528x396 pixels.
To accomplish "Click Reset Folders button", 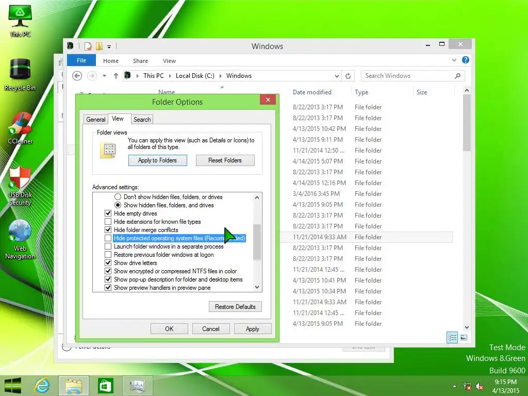I will tap(225, 160).
